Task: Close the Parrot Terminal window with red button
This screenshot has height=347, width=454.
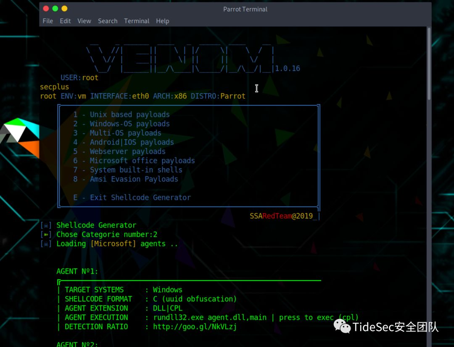Action: 46,9
